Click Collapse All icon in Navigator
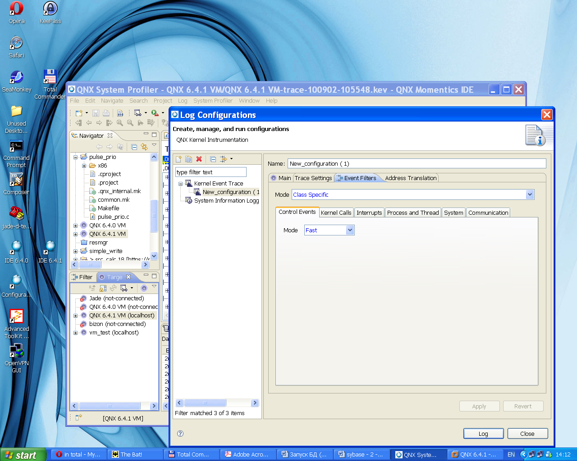Screen dimensions: 577x461 coord(134,147)
